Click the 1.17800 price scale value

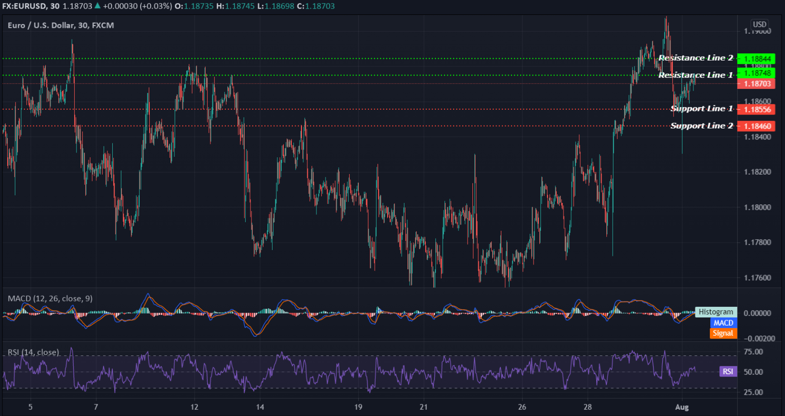click(x=758, y=242)
